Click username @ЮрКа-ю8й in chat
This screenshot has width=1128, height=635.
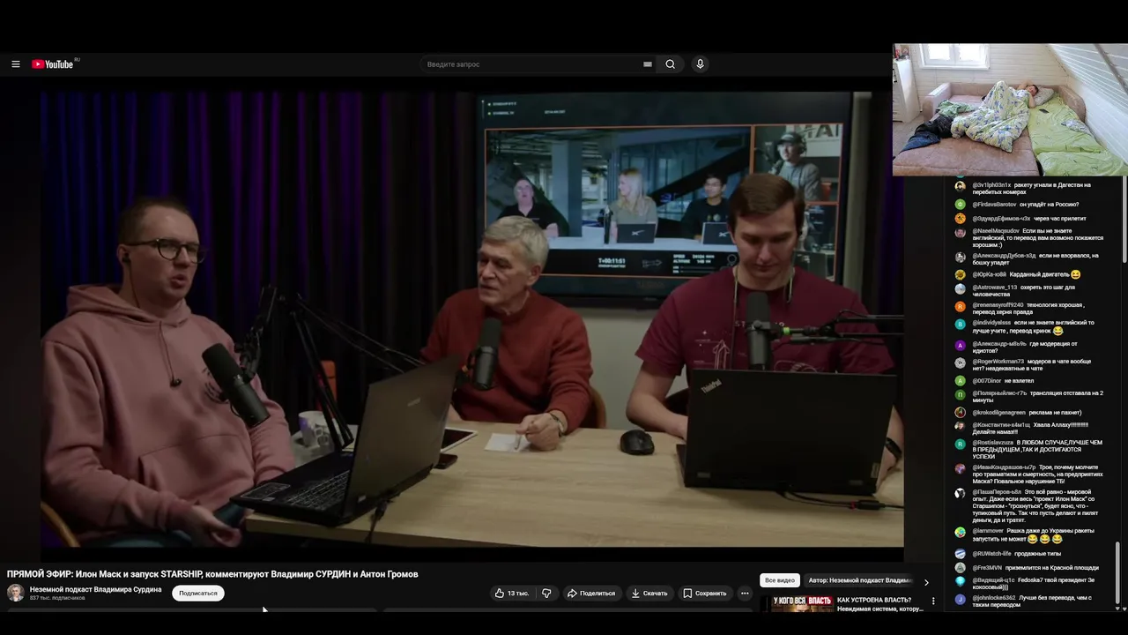coord(989,275)
